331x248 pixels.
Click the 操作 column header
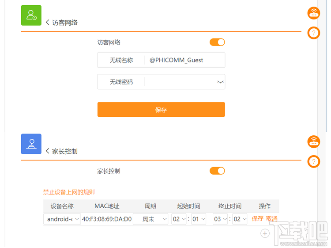click(x=265, y=206)
